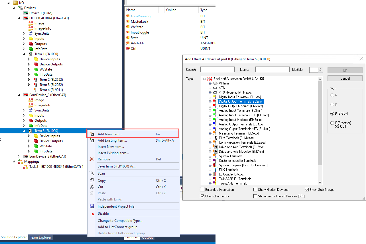Click the EK1000_4ED844 EtherCAT device icon
The image size is (366, 244).
26,18
